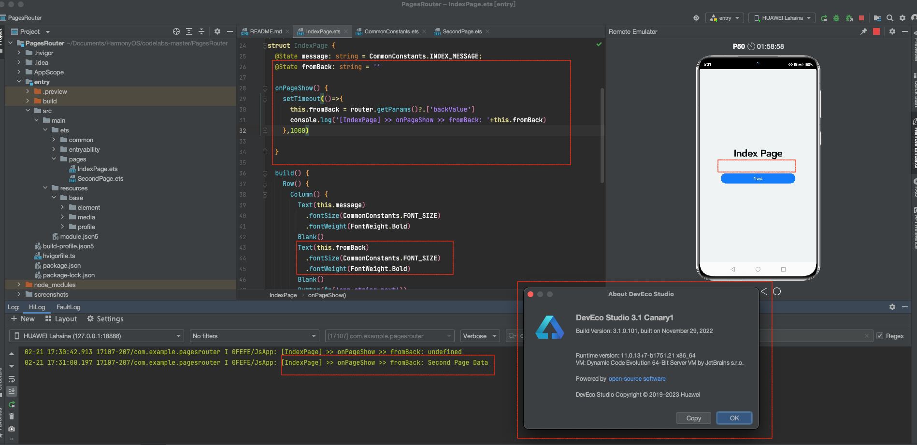Minimize the Remote Emulator panel
The image size is (917, 445).
tap(905, 31)
